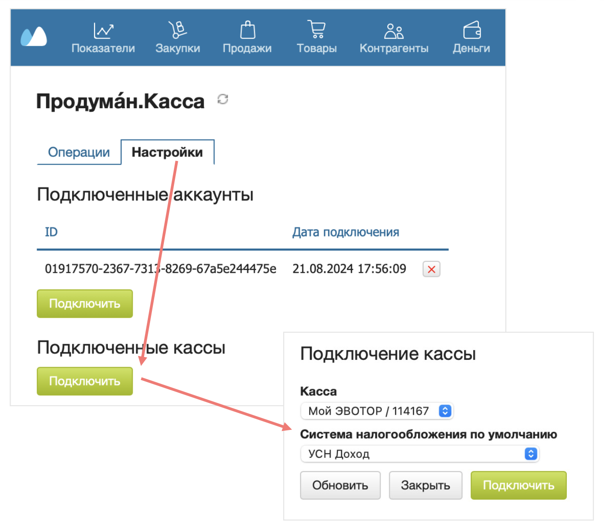The height and width of the screenshot is (528, 604).
Task: Click Товары menu label
Action: pyautogui.click(x=317, y=48)
